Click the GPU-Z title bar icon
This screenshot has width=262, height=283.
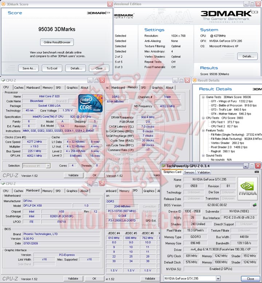click(x=163, y=166)
